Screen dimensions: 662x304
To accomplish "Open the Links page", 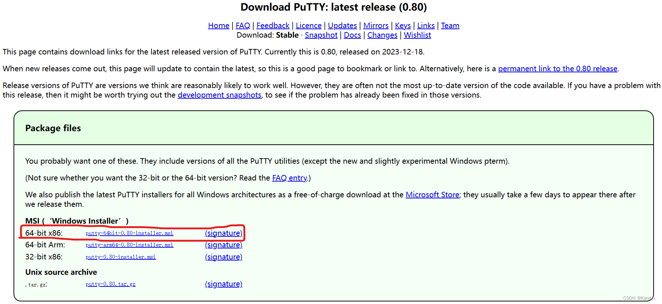I will pos(426,26).
